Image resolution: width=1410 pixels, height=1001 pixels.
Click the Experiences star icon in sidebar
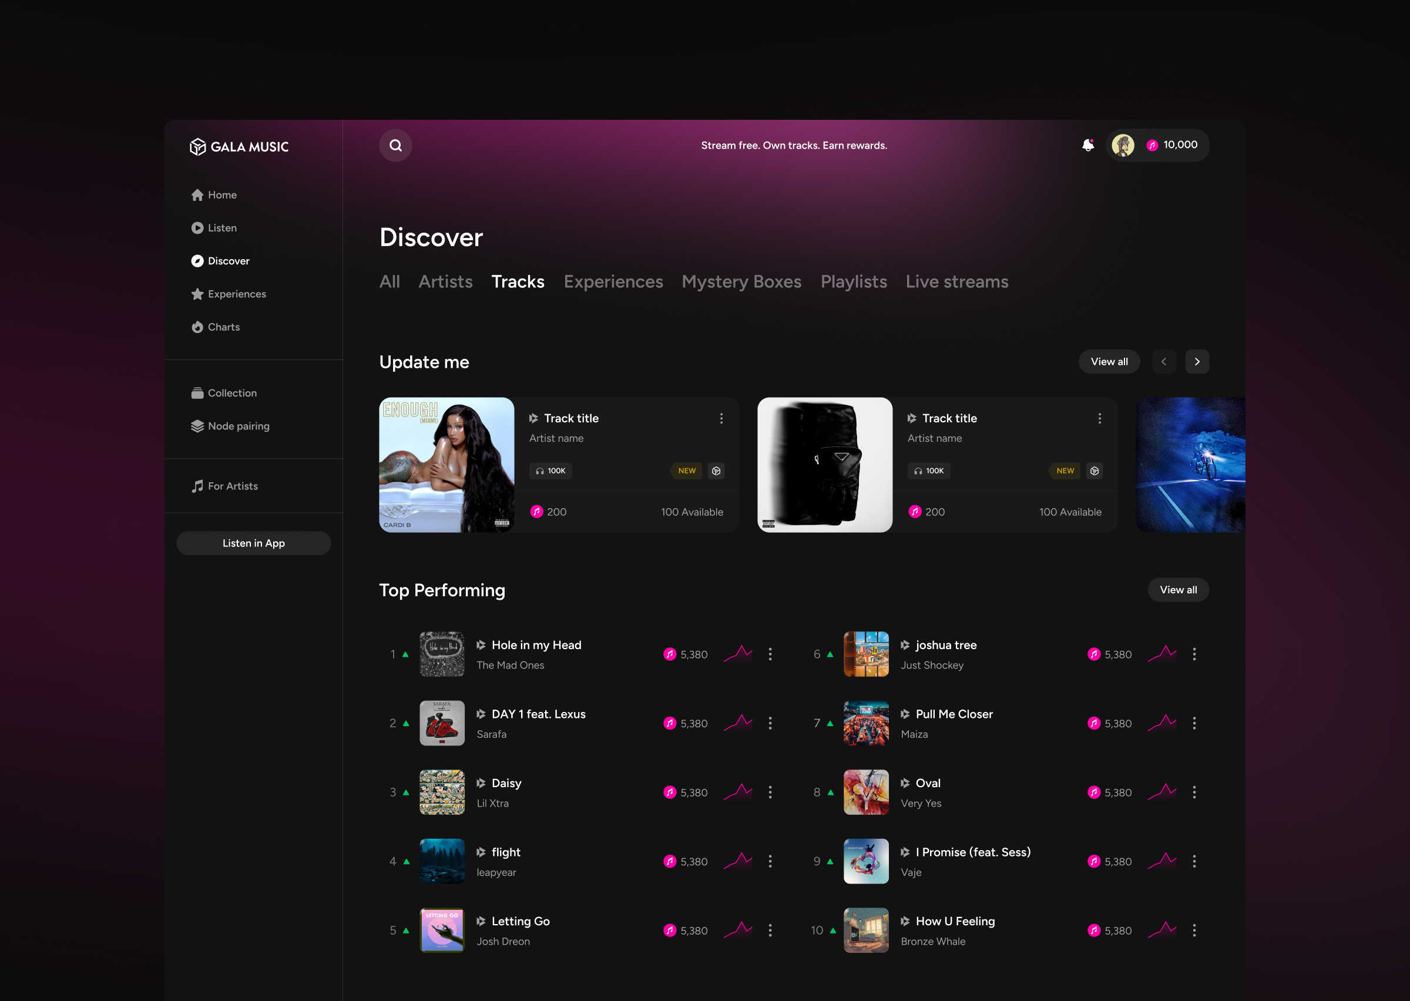pyautogui.click(x=197, y=294)
